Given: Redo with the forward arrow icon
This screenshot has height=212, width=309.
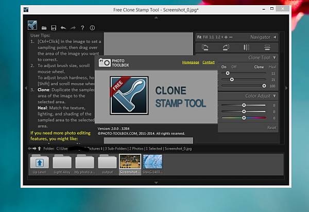Looking at the screenshot, I should point(73,28).
